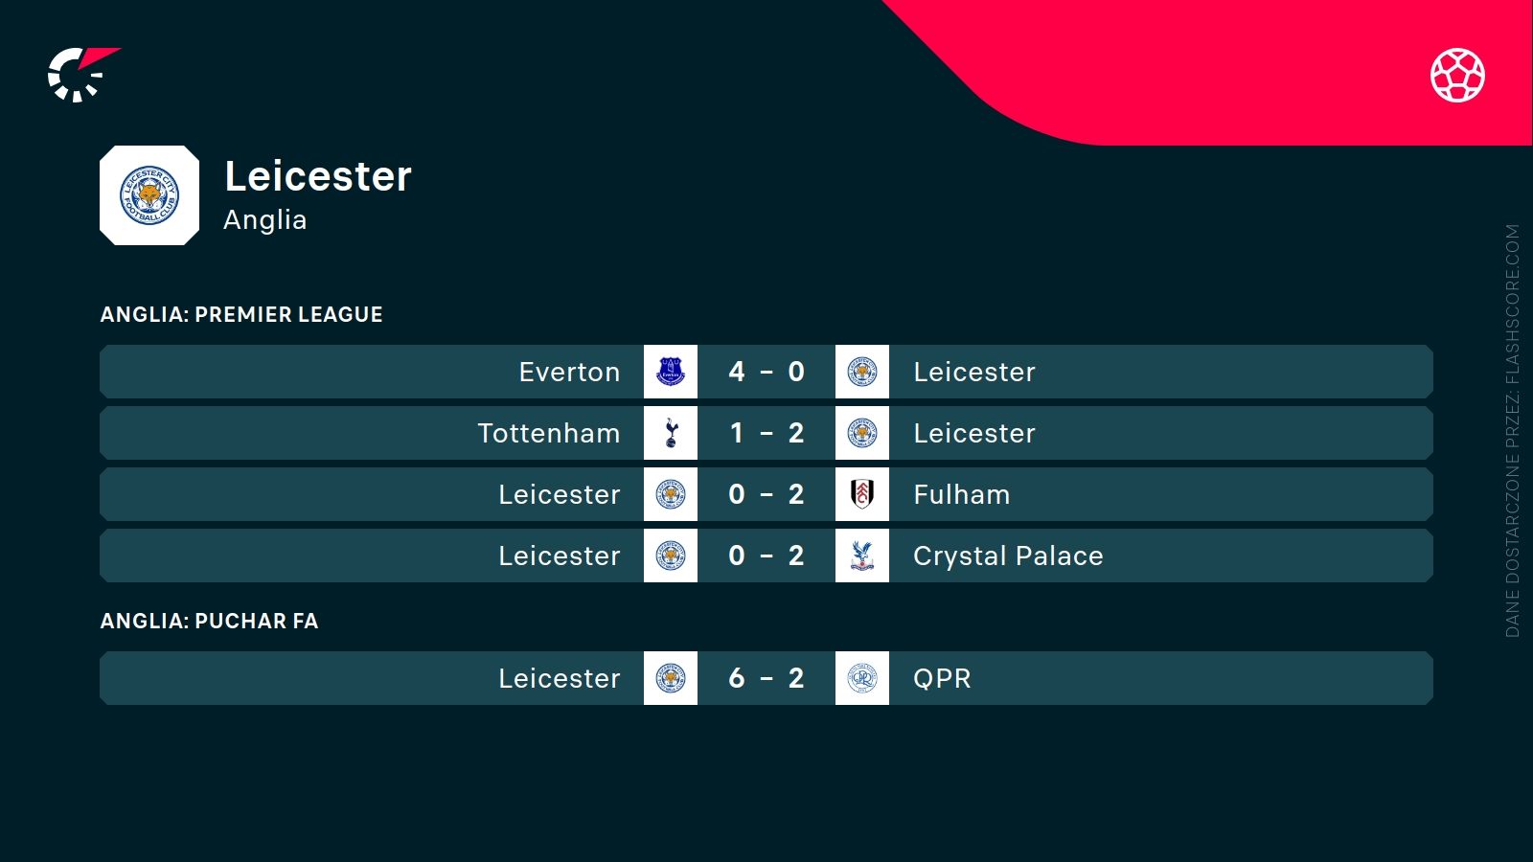This screenshot has height=862, width=1533.
Task: Click the Tottenham club crest
Action: click(x=671, y=433)
